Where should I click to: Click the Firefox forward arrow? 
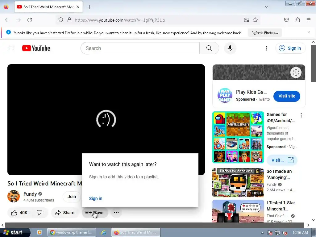[x=19, y=20]
